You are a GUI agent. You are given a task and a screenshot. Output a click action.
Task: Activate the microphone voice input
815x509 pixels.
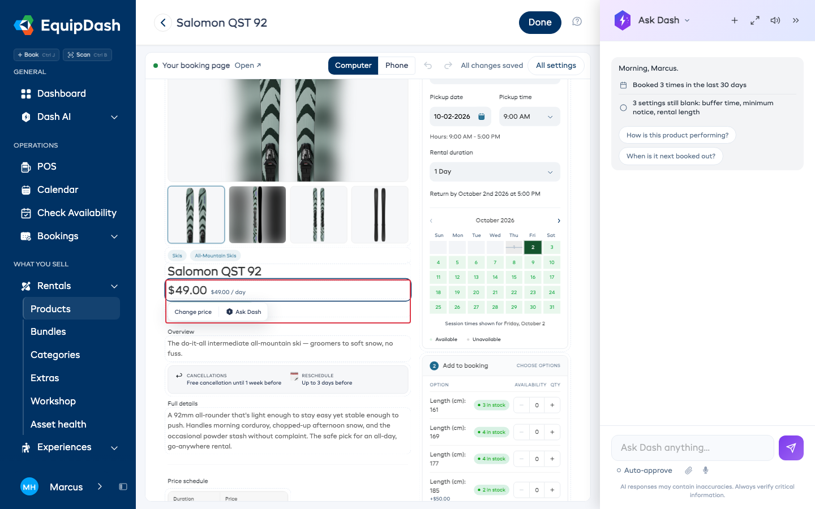[x=705, y=470]
